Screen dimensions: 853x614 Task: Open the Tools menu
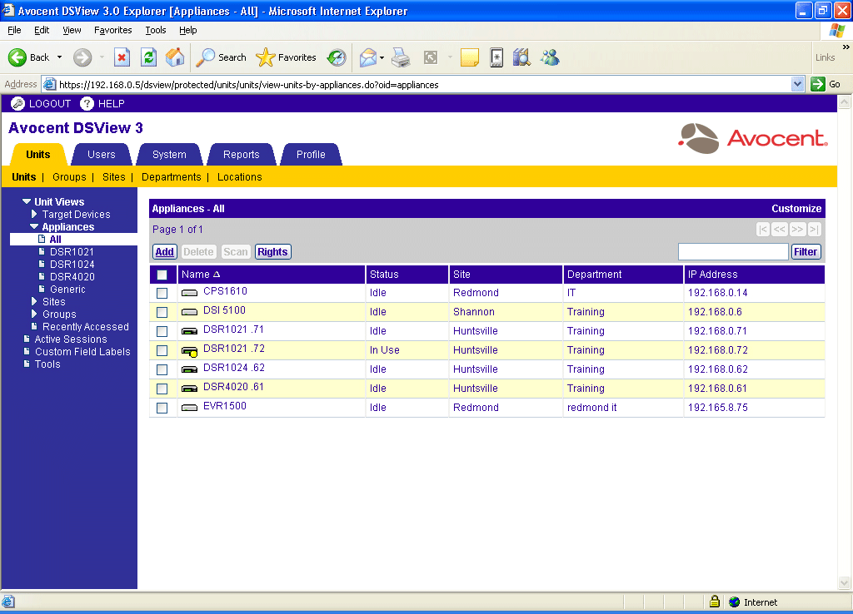[x=156, y=30]
